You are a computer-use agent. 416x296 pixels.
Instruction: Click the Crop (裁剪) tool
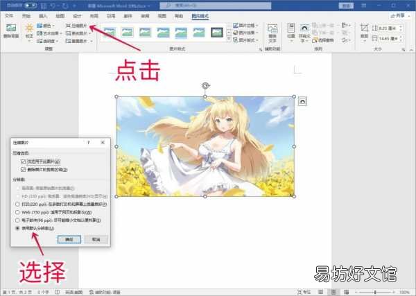click(x=364, y=31)
